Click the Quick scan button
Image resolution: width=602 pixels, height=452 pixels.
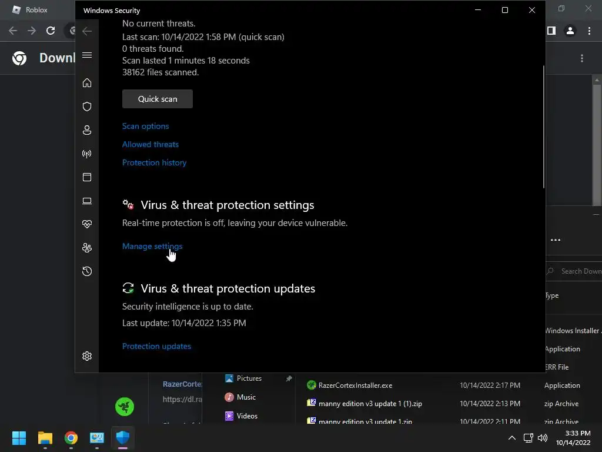pyautogui.click(x=158, y=99)
